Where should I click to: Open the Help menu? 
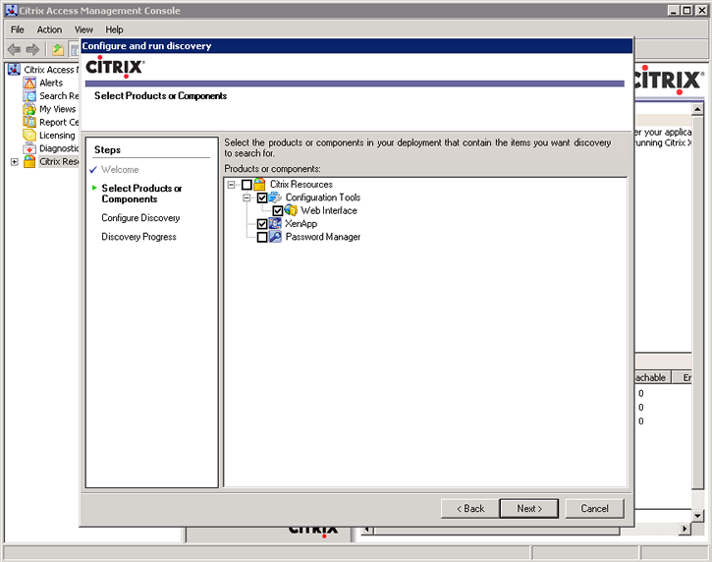point(114,29)
